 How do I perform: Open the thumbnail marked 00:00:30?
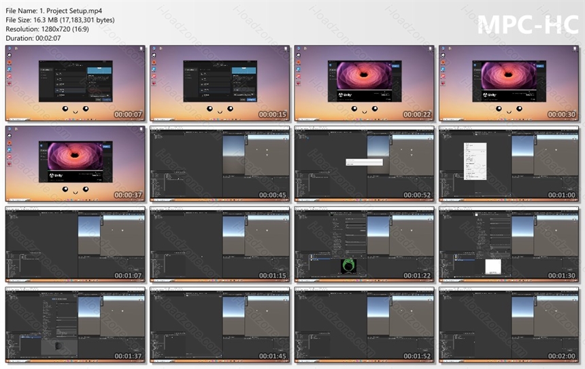(x=509, y=83)
